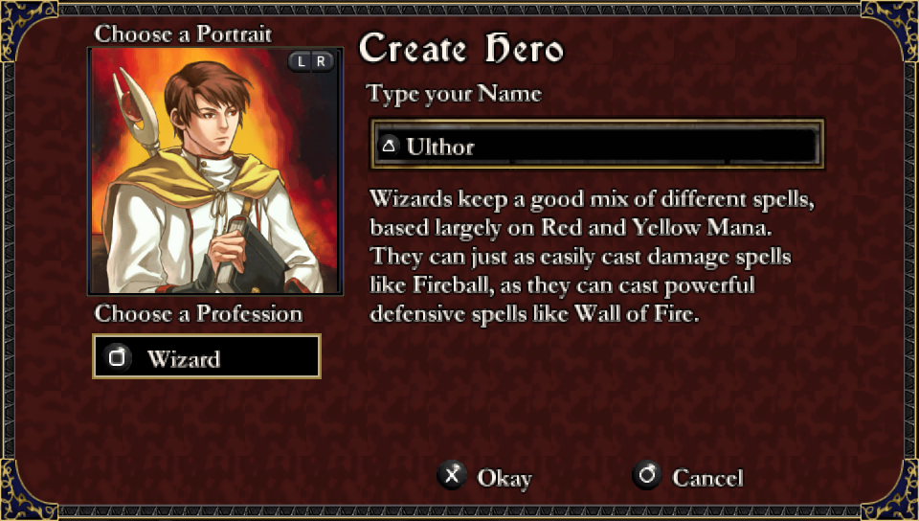Viewport: 919px width, 521px height.
Task: Click the L shoulder button on the portrait
Action: coord(301,61)
